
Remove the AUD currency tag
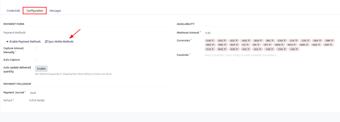[x=249, y=40]
